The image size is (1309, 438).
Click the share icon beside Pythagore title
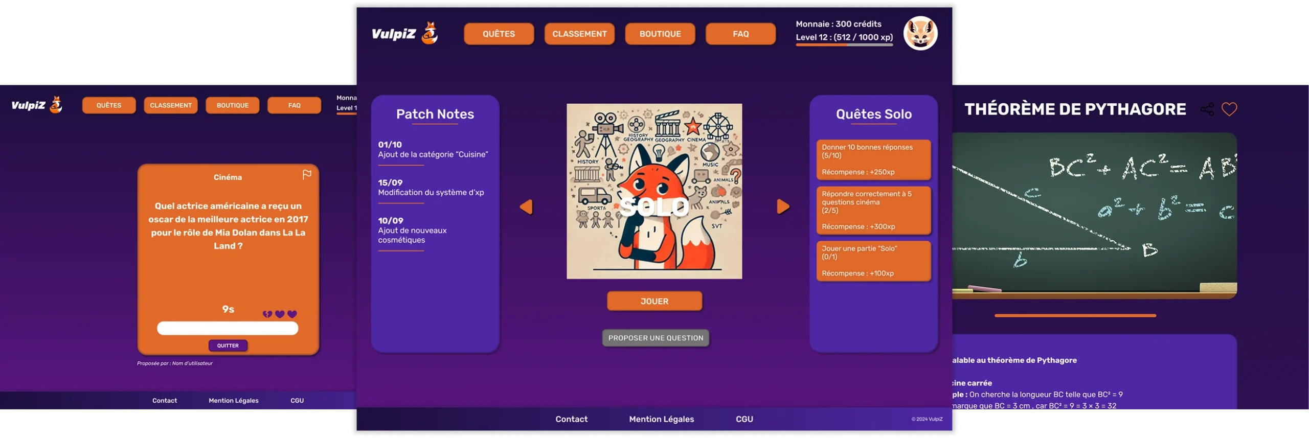click(x=1207, y=109)
